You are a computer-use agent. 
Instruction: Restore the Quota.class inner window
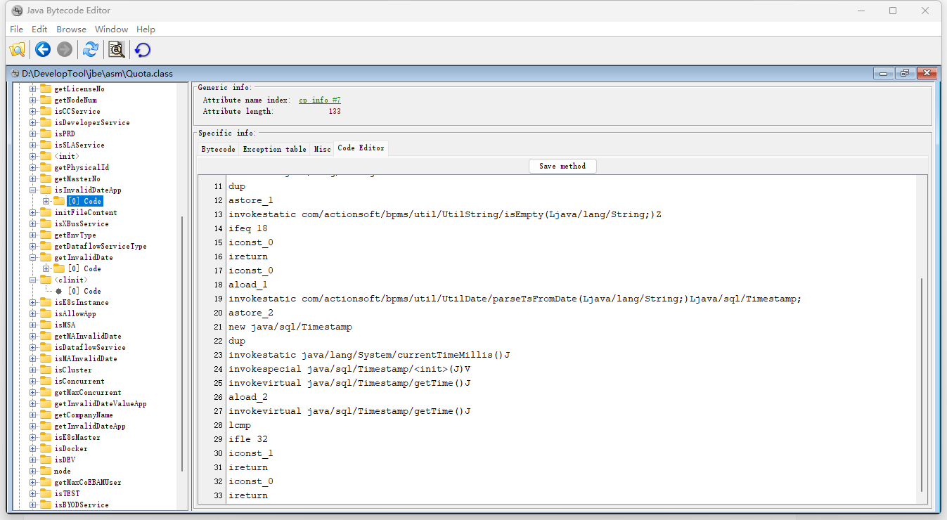(x=905, y=73)
